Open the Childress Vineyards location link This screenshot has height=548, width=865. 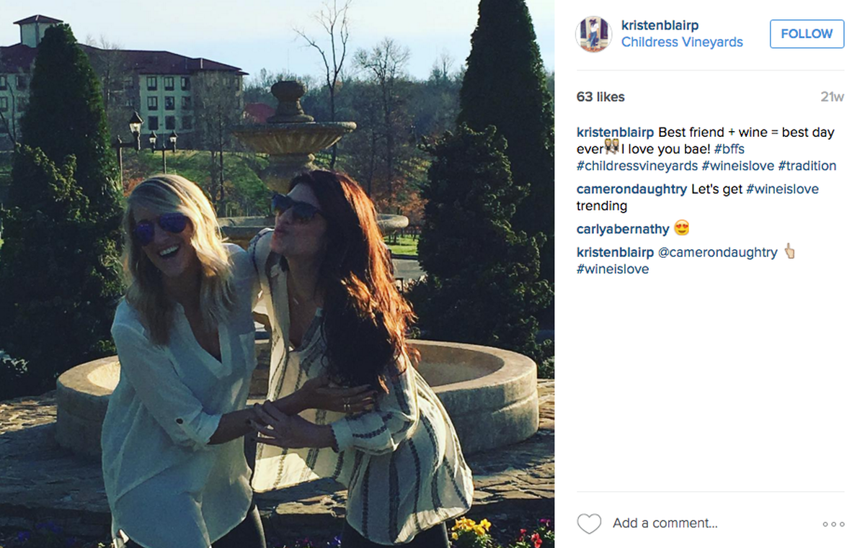click(x=682, y=42)
